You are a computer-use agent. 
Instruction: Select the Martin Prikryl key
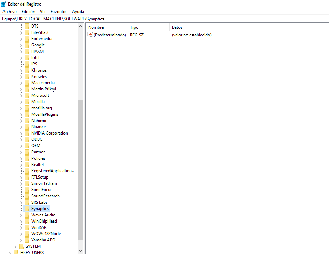click(44, 89)
